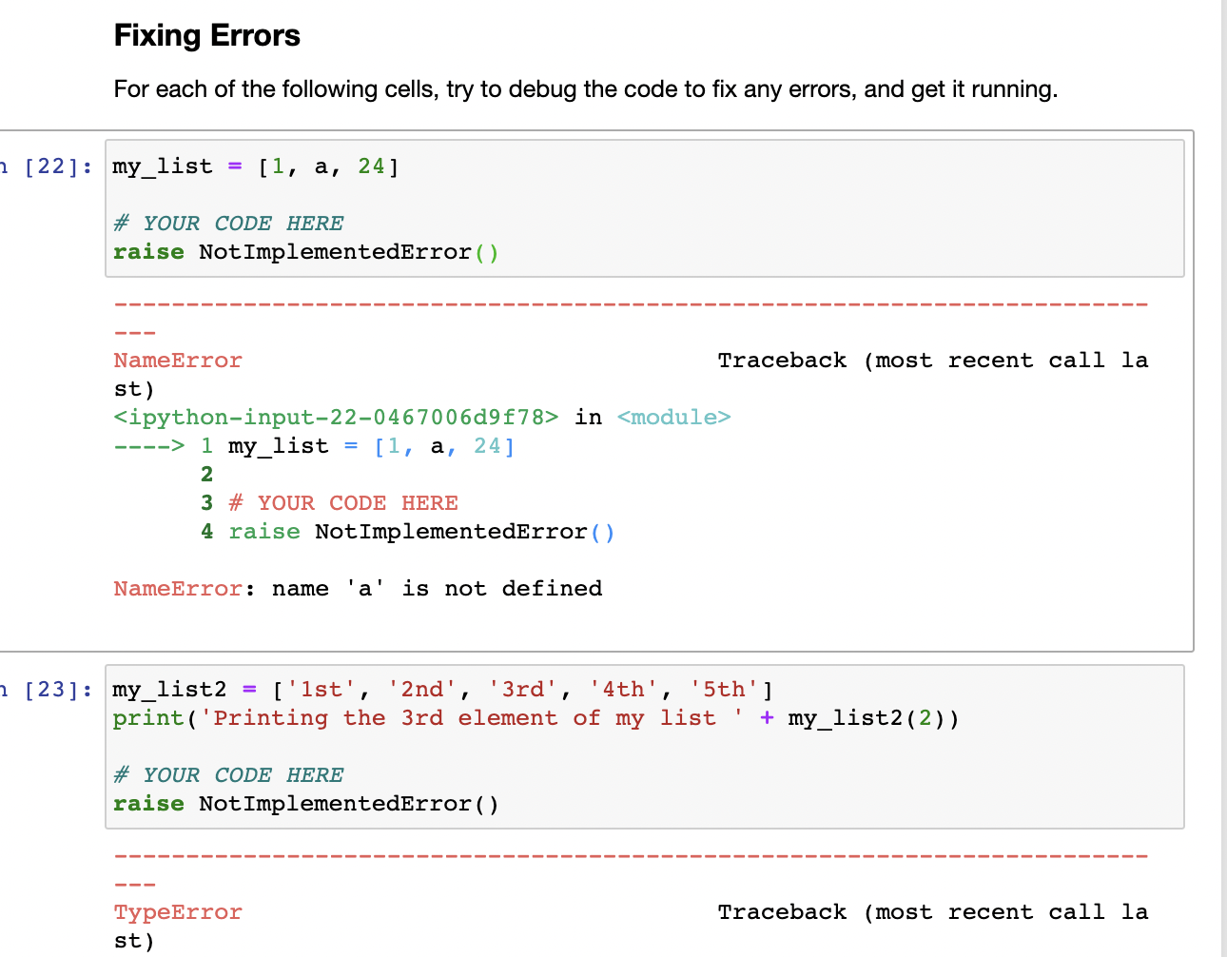Click the TypeError label below cell 23
The width and height of the screenshot is (1227, 957).
pos(178,911)
